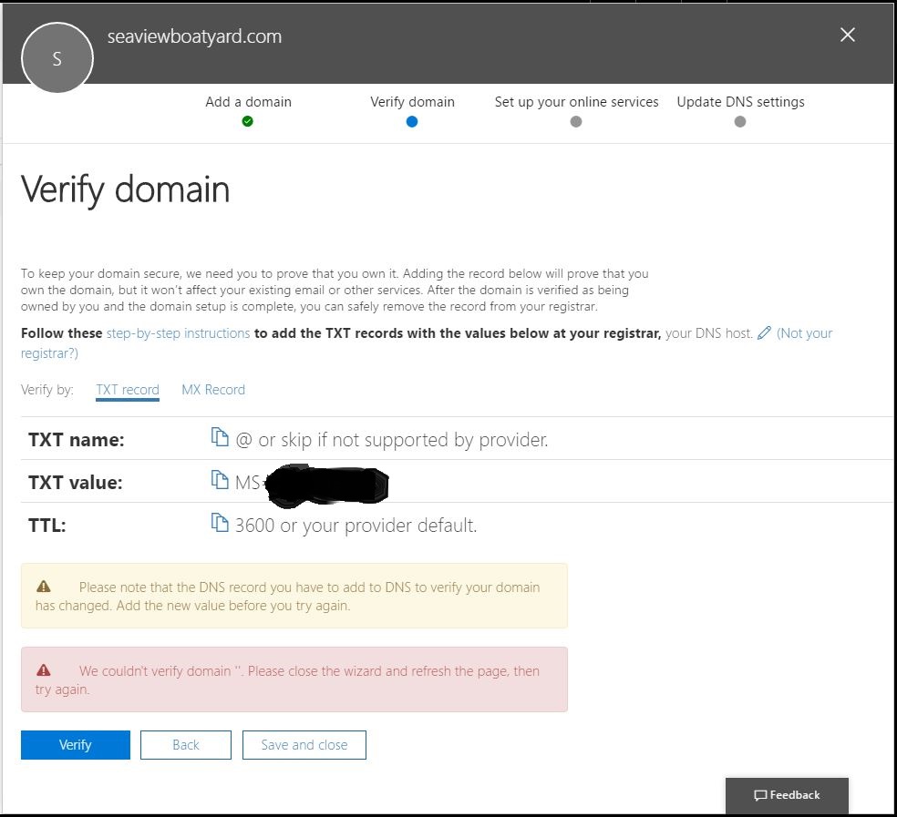Click the 'TXT name:' label

click(x=76, y=440)
